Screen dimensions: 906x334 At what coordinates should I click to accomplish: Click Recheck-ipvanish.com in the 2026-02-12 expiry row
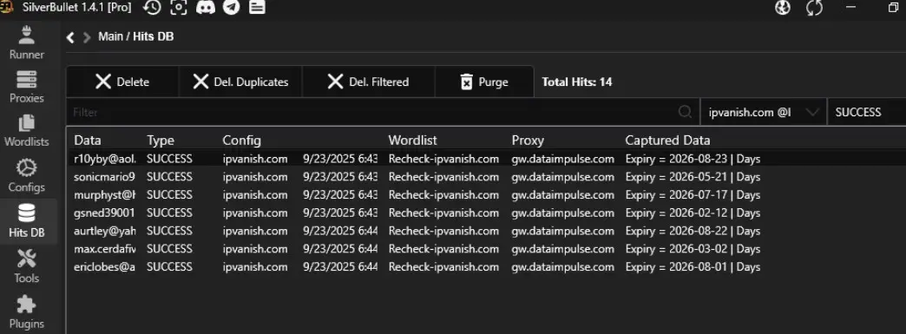tap(443, 213)
